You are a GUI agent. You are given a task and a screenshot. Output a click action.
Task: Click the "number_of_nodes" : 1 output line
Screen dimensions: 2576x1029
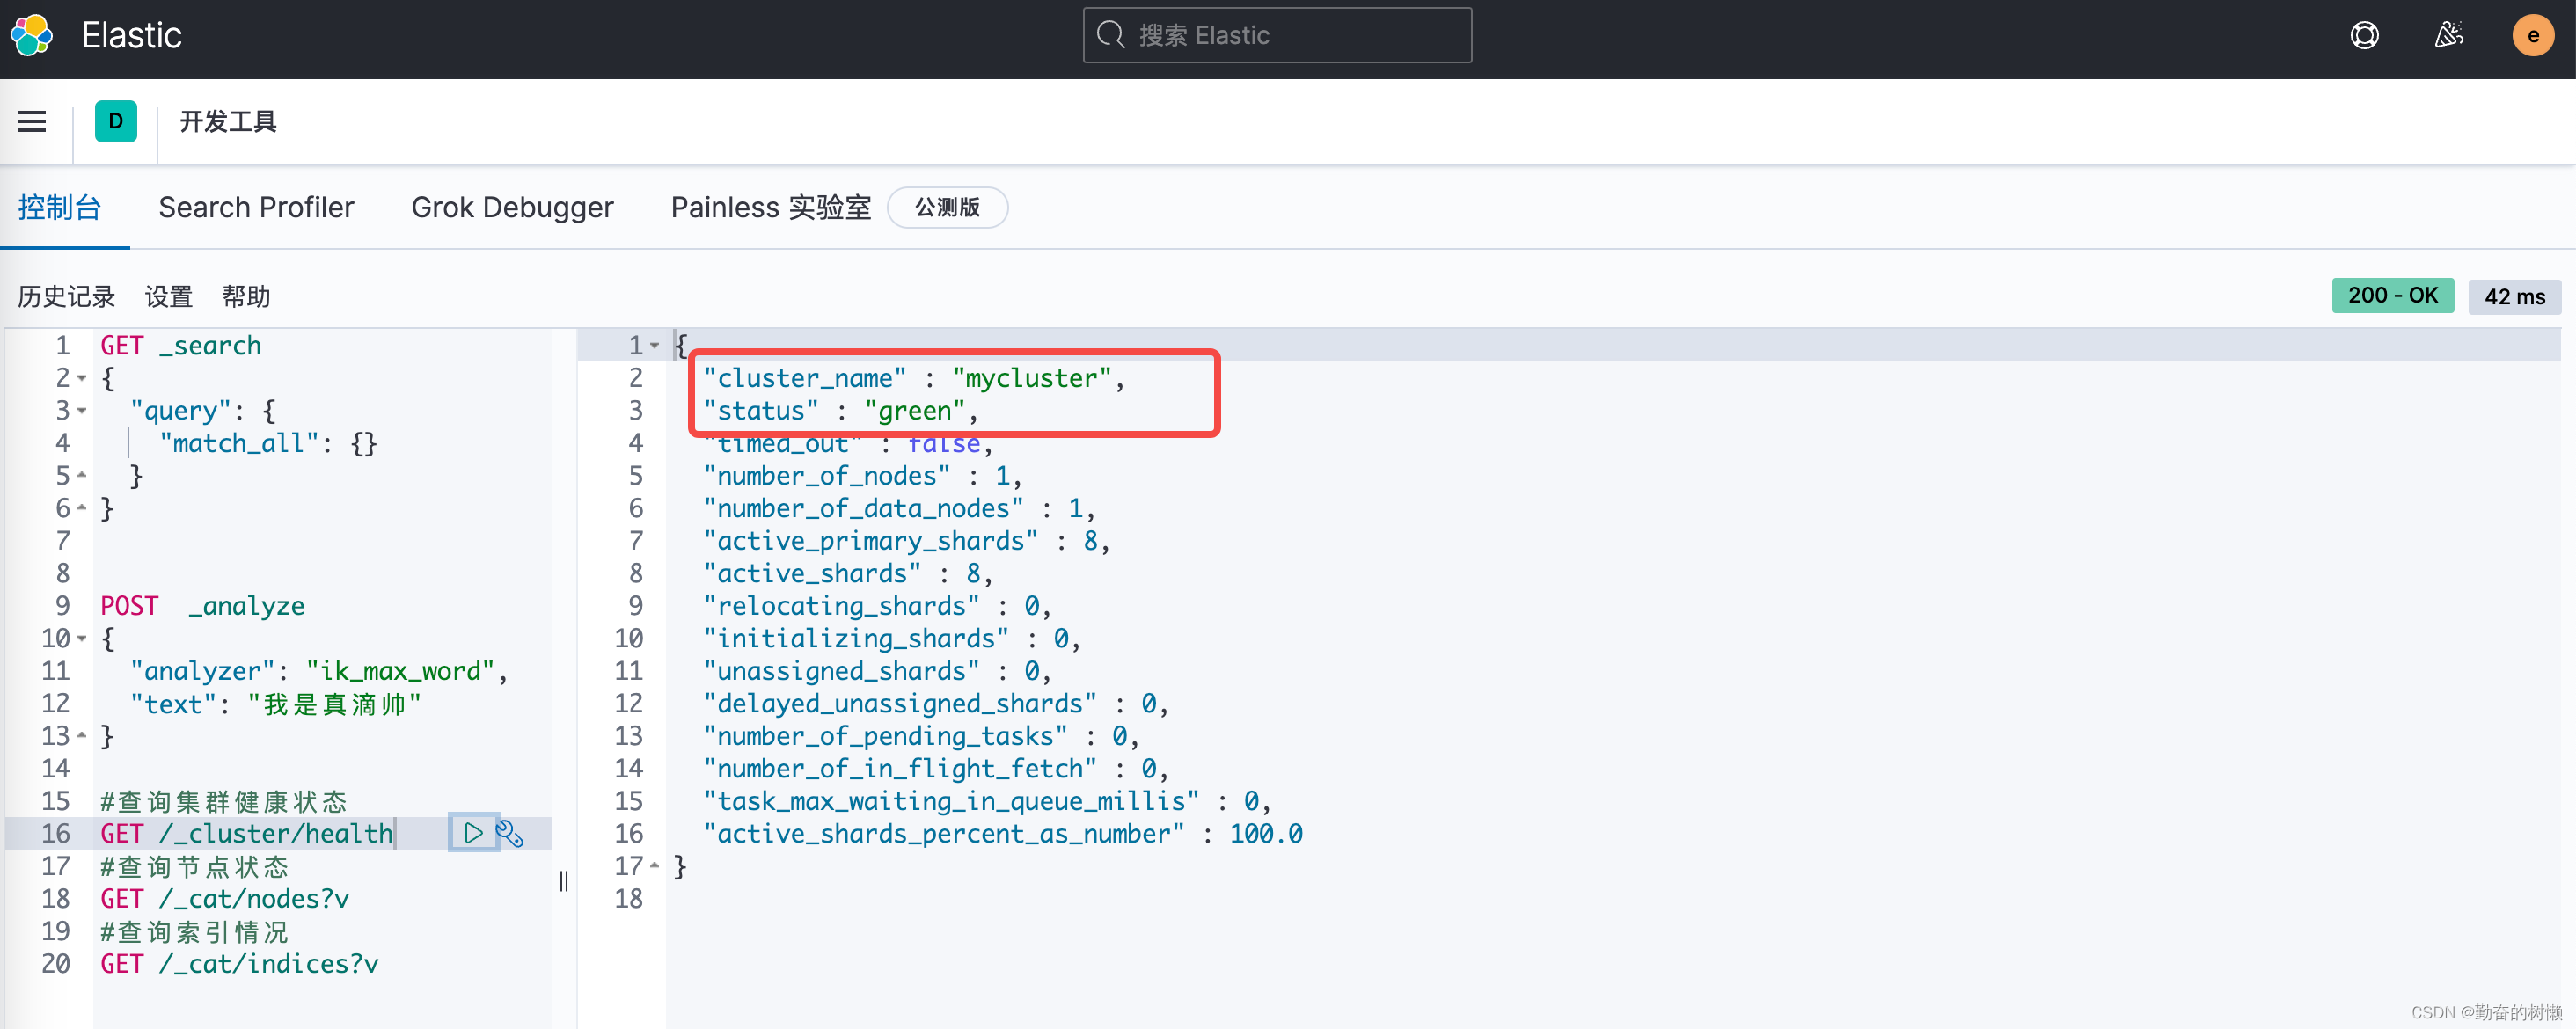coord(863,476)
